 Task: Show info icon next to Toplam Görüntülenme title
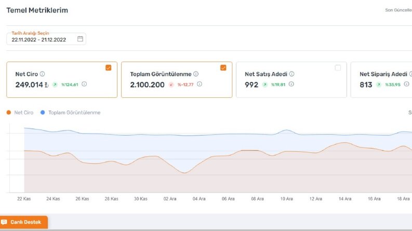click(196, 74)
